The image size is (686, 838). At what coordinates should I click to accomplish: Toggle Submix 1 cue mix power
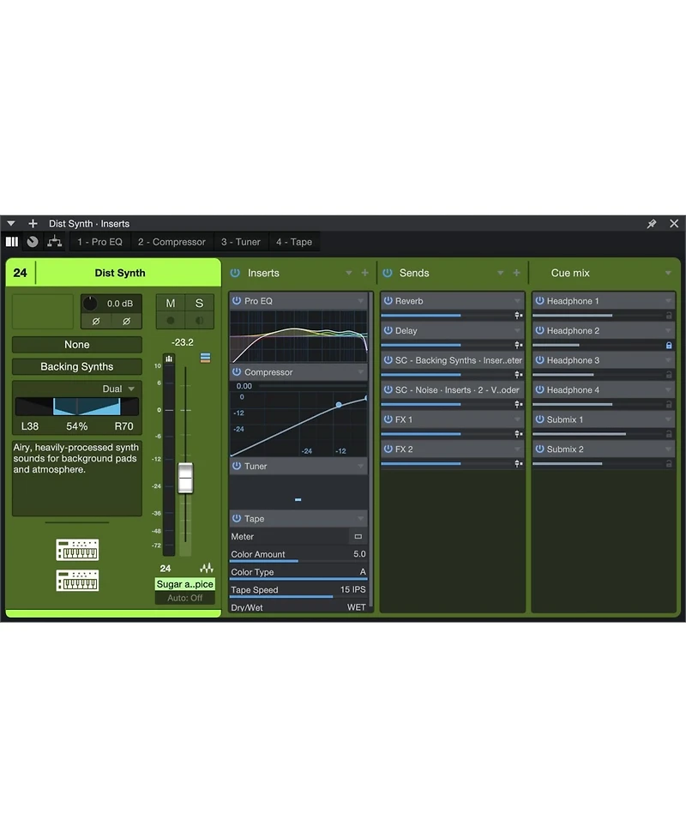point(539,419)
